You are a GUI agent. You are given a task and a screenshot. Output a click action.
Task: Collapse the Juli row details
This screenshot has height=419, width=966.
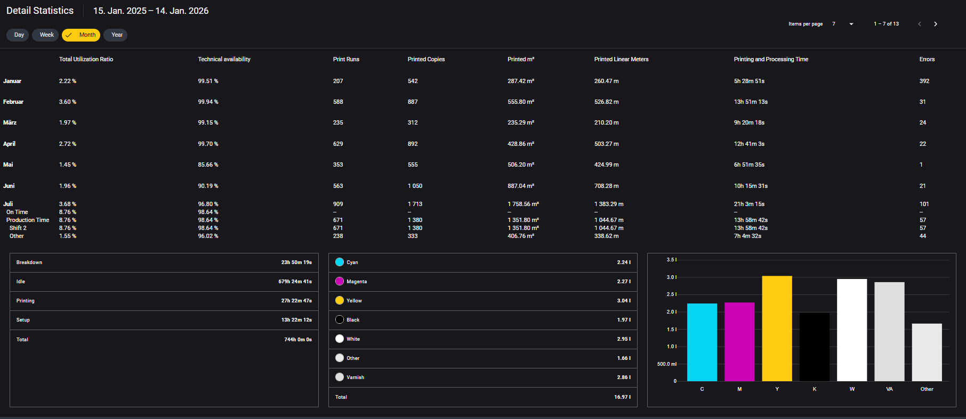click(x=8, y=204)
